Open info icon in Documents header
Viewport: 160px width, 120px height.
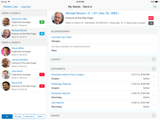[154, 69]
